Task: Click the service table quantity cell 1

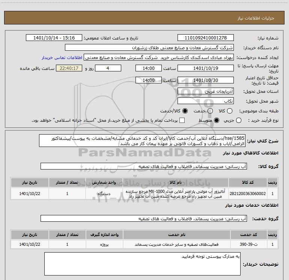Action: (x=67, y=244)
